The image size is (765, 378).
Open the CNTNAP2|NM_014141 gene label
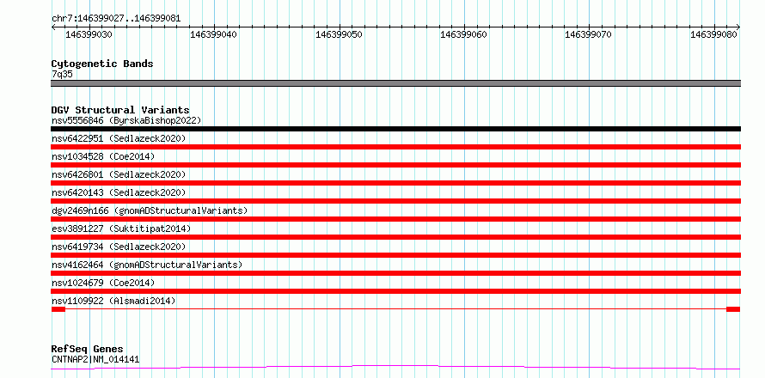(x=95, y=359)
